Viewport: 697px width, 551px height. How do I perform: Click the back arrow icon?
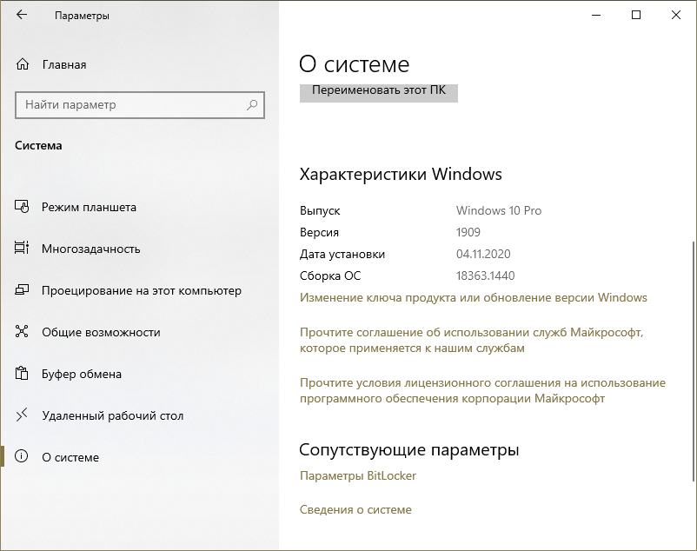pyautogui.click(x=22, y=16)
